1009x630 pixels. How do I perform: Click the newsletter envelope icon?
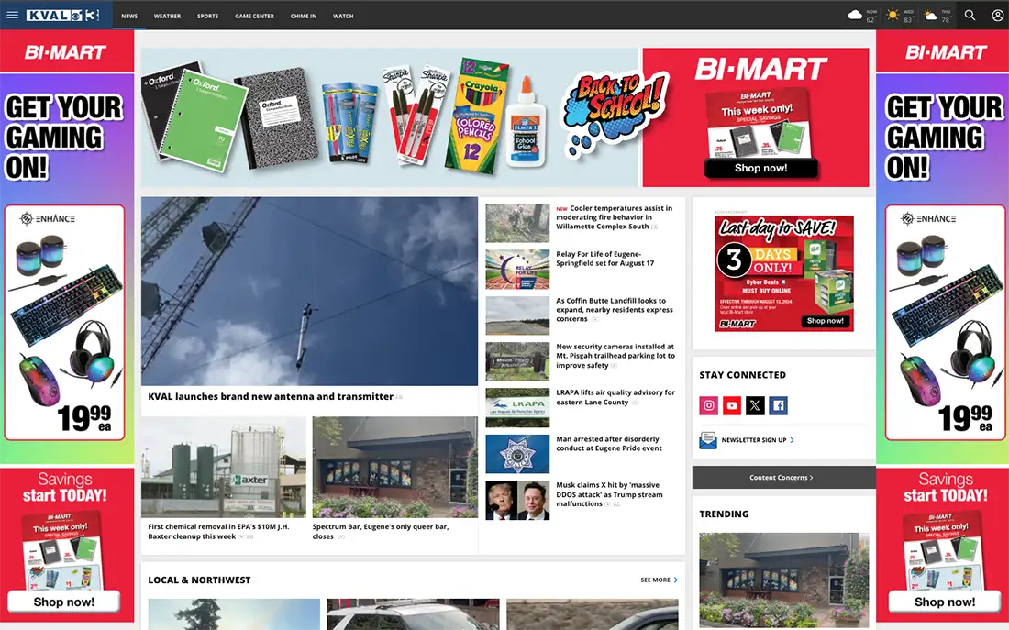(708, 440)
